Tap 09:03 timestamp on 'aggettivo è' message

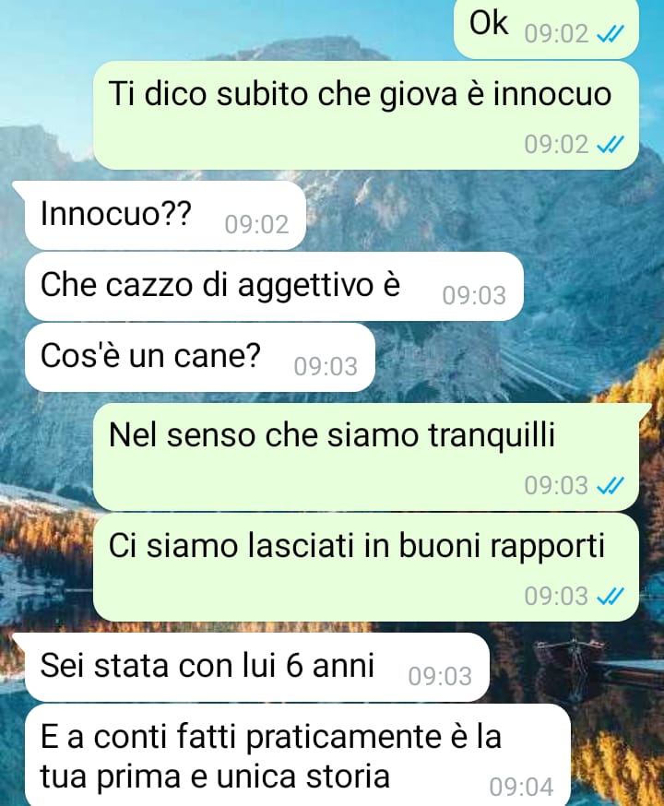coord(474,296)
